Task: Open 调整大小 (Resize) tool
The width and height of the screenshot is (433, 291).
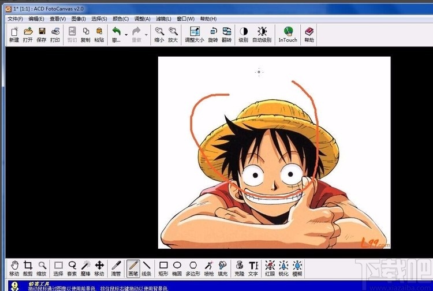Action: pos(195,35)
